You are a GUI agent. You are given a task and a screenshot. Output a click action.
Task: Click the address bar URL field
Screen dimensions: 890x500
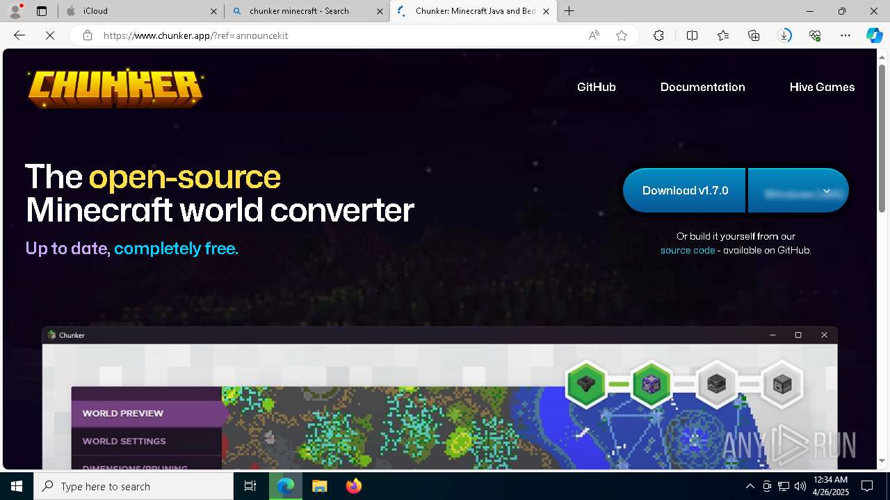tap(341, 35)
